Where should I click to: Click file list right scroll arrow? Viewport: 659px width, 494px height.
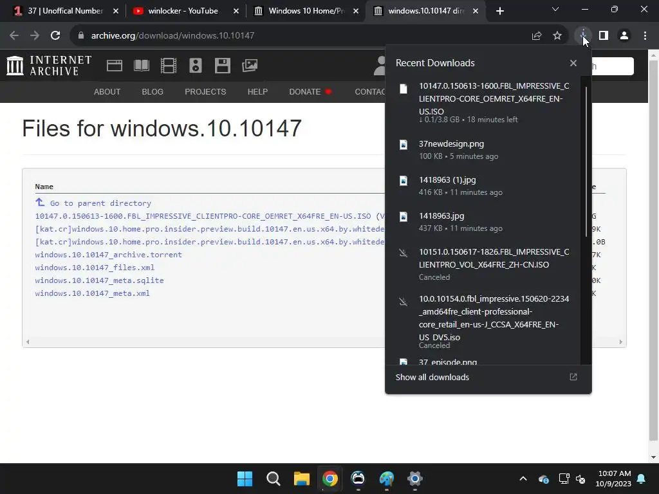point(621,342)
